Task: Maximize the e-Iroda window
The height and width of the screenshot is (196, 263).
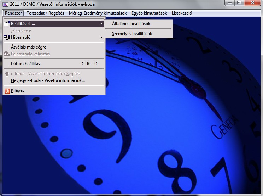Action: 239,3
